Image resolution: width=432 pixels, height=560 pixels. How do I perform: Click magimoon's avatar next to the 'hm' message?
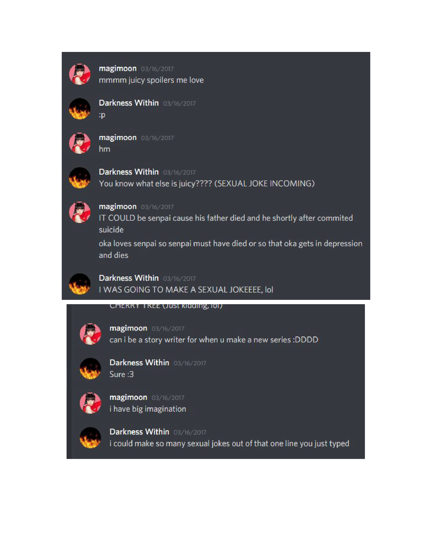point(80,143)
